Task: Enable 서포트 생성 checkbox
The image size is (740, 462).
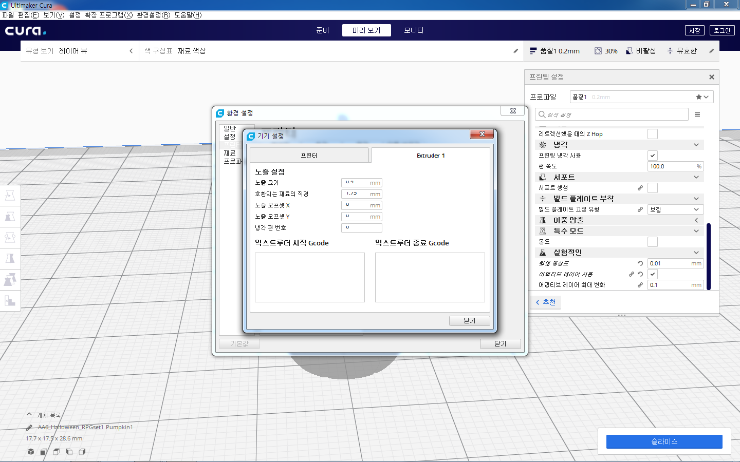Action: pyautogui.click(x=653, y=188)
